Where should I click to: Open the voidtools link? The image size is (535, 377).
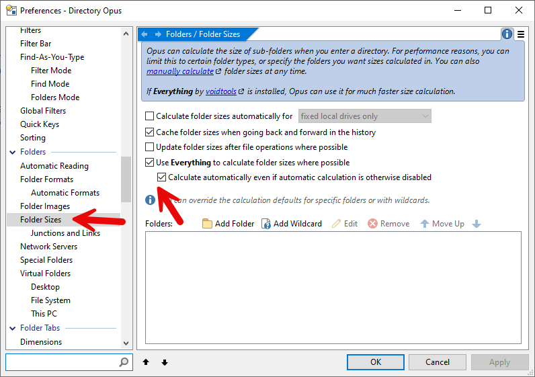(x=220, y=91)
